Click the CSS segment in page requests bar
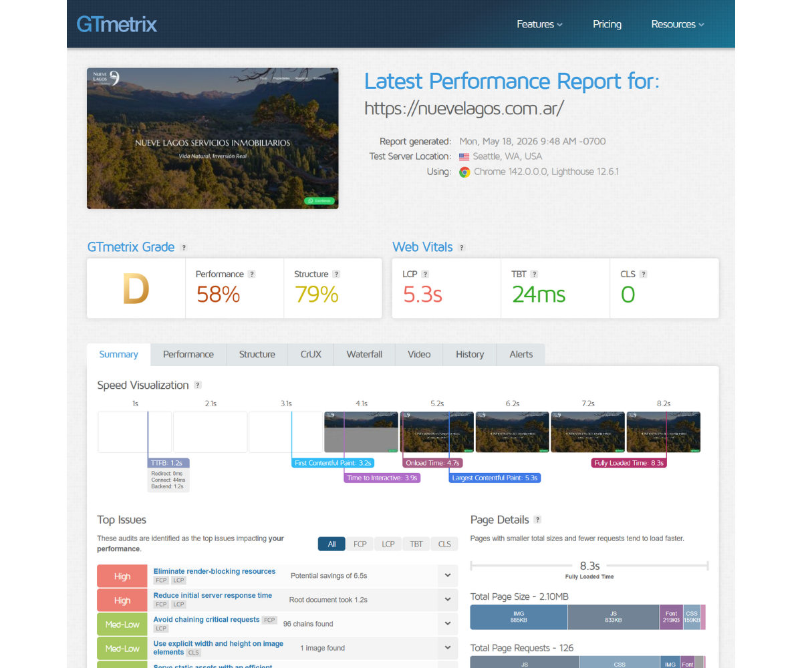802x668 pixels. (620, 662)
